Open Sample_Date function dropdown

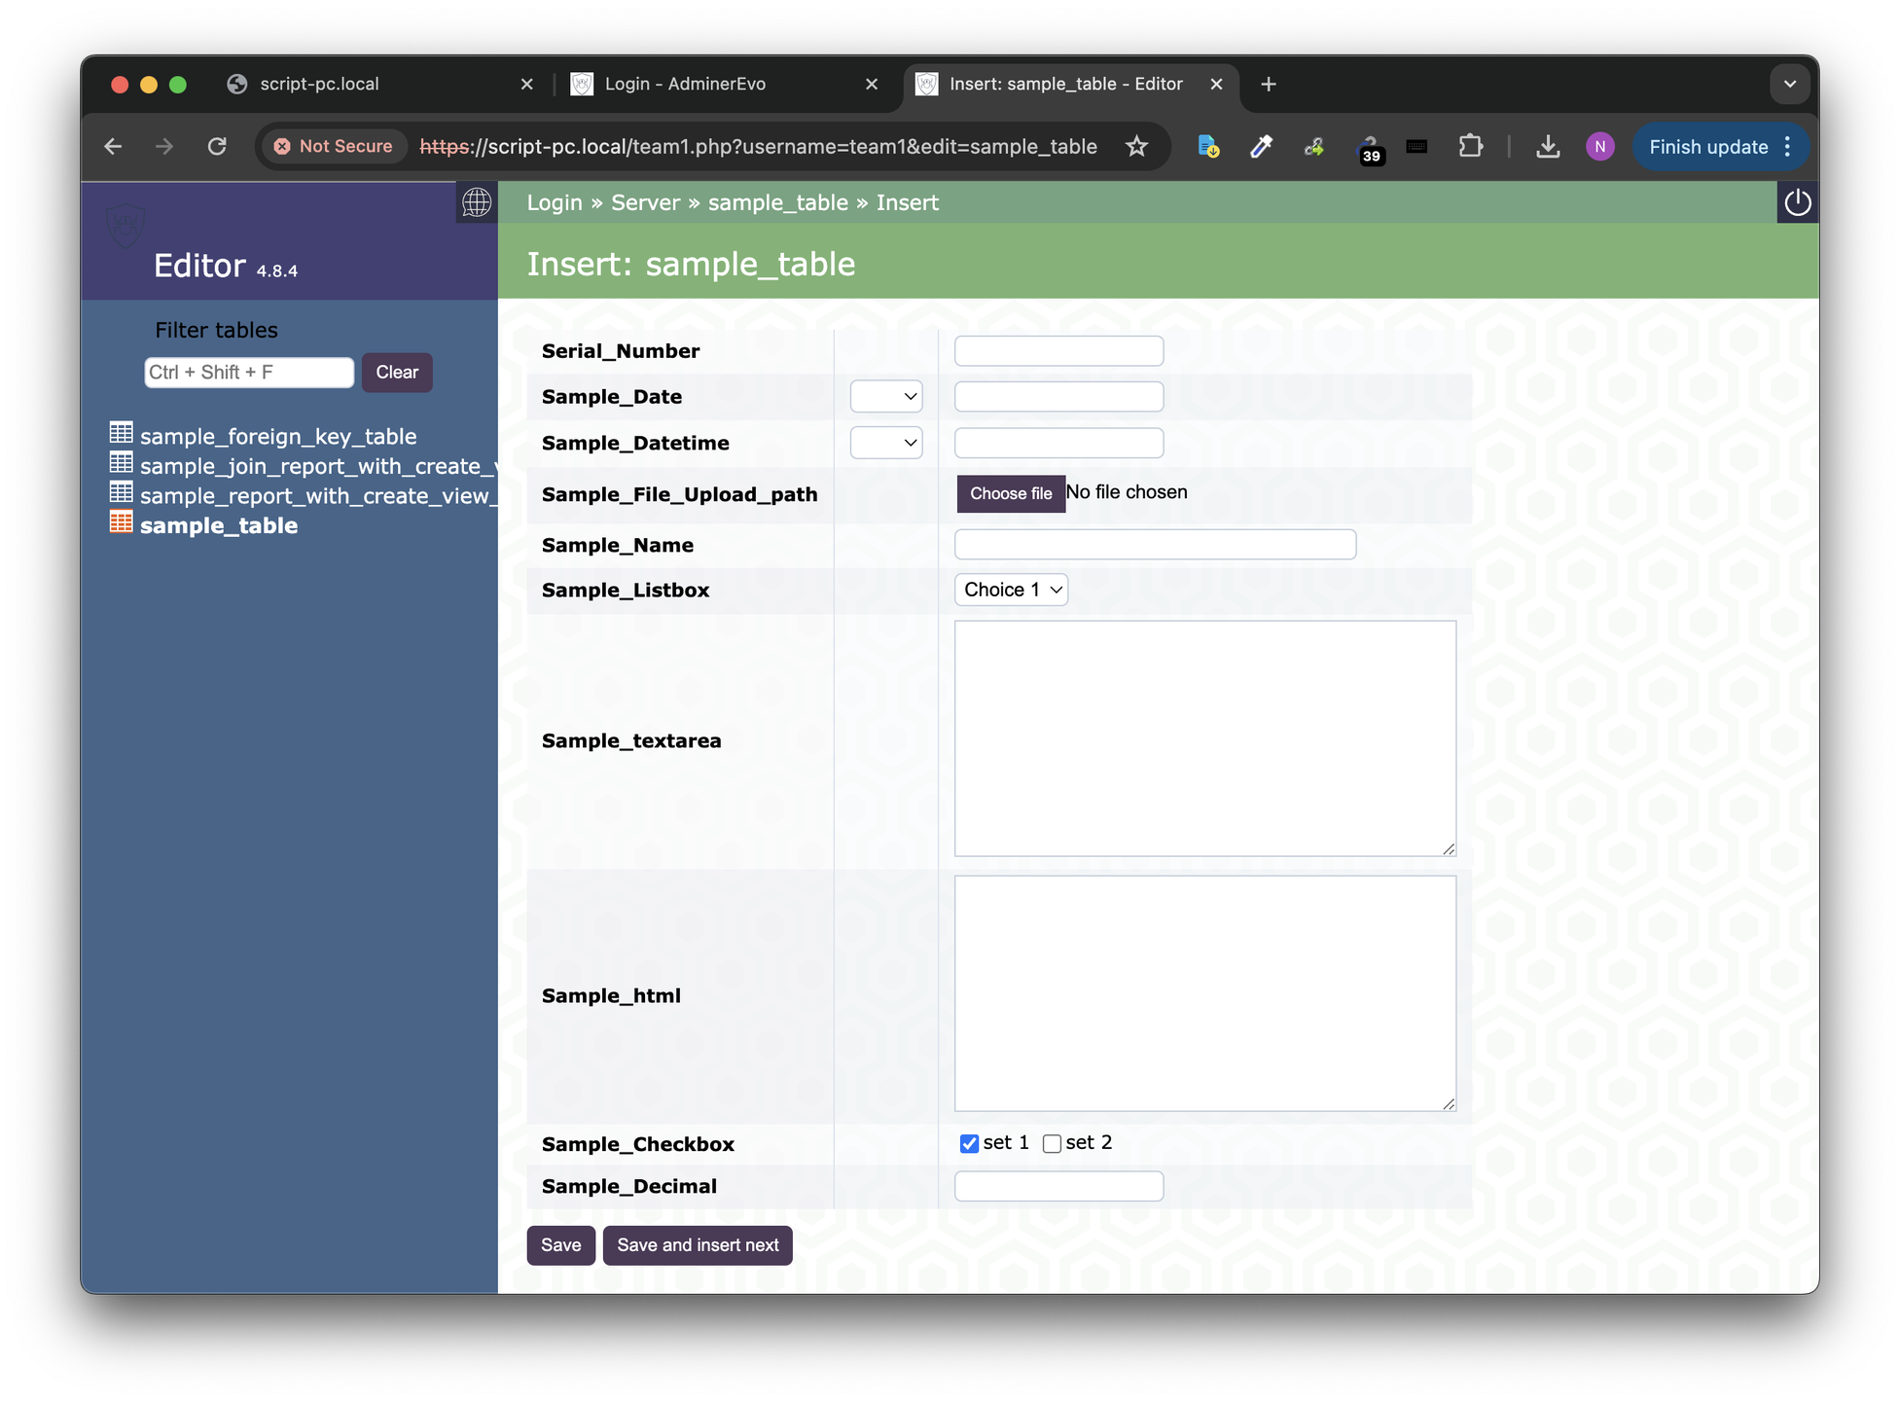[885, 397]
